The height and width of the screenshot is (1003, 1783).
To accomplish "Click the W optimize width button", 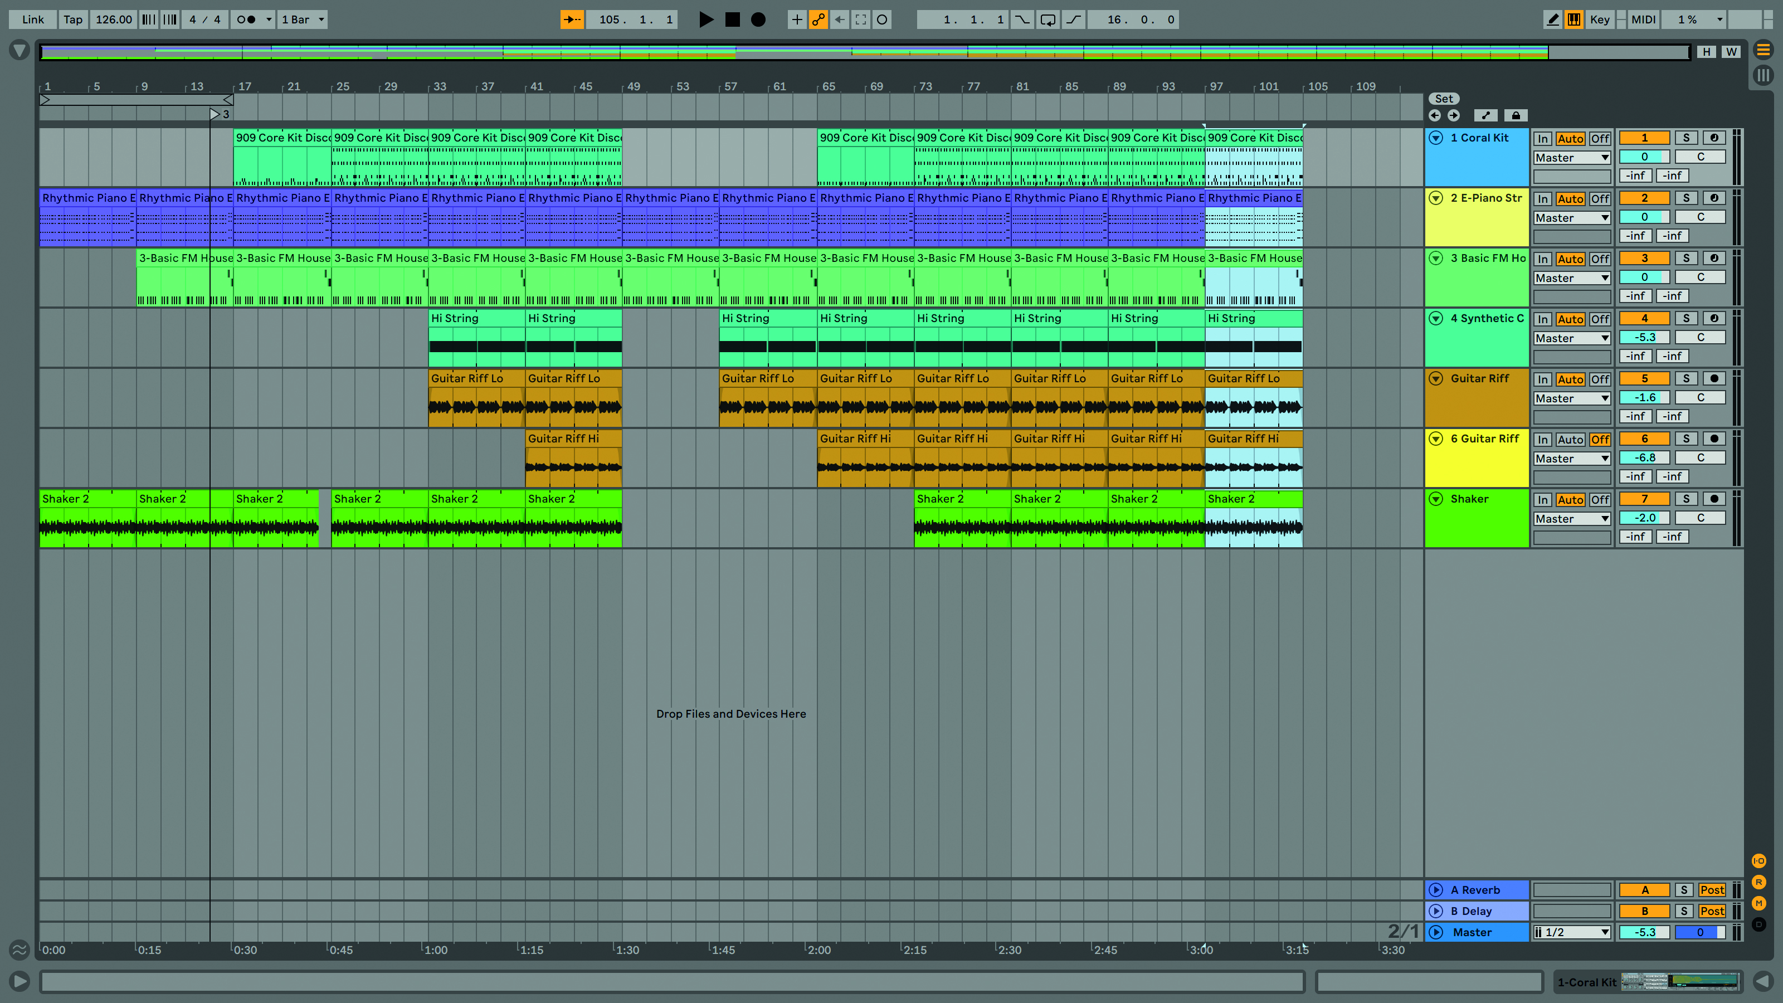I will [1731, 52].
